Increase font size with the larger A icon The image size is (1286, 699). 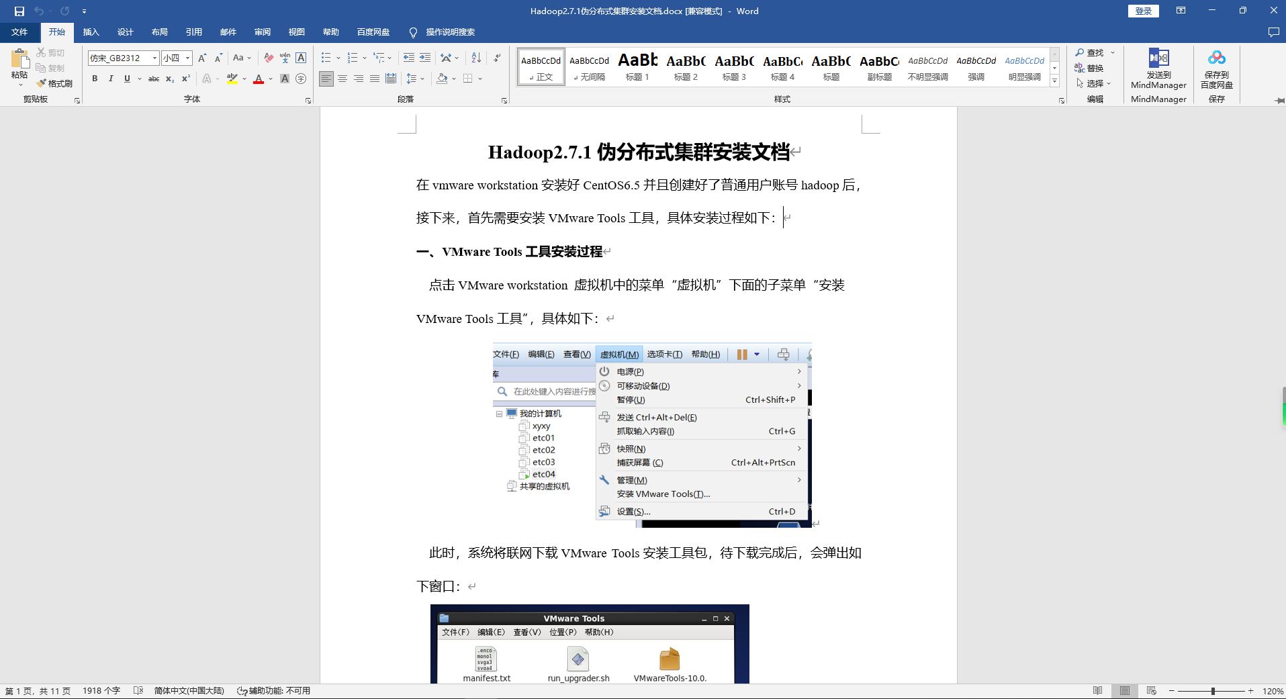click(202, 58)
